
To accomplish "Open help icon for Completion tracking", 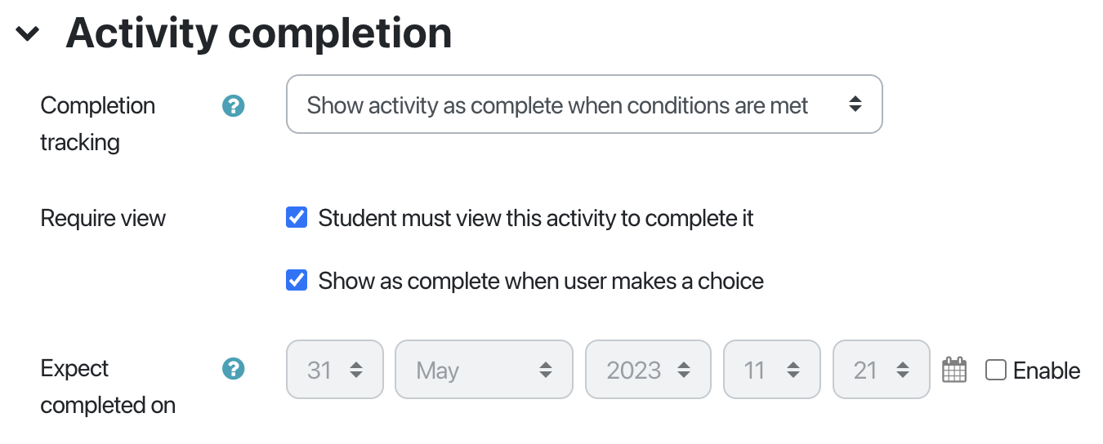I will click(234, 105).
